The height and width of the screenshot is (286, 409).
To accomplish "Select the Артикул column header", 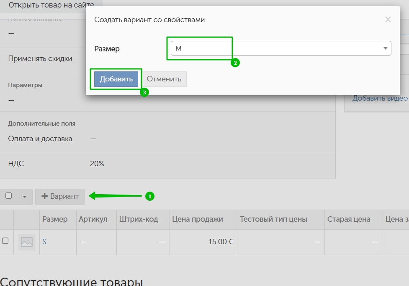I will 93,219.
